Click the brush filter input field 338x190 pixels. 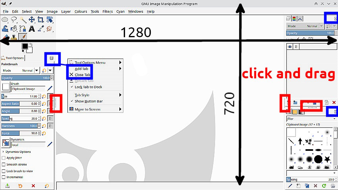[310, 119]
